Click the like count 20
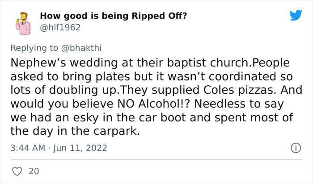The height and width of the screenshot is (183, 313). 34,171
